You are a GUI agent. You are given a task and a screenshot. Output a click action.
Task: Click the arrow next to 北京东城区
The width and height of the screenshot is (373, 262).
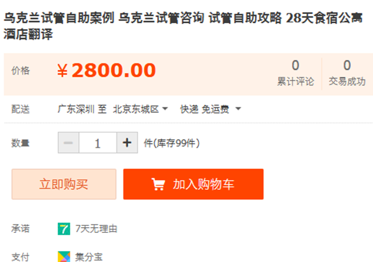click(x=165, y=109)
